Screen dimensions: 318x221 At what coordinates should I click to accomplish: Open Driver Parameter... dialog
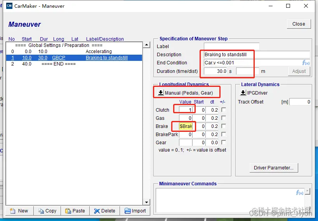point(274,168)
